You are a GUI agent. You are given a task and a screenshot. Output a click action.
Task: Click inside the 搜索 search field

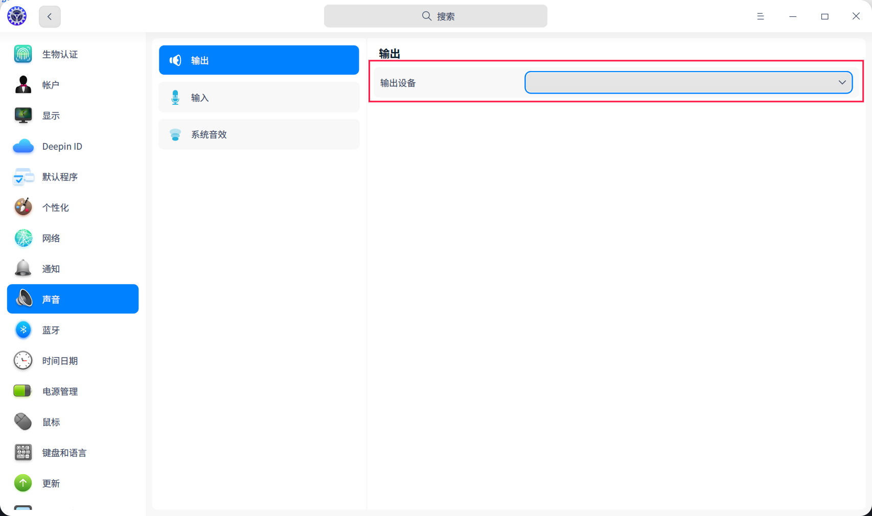[435, 16]
